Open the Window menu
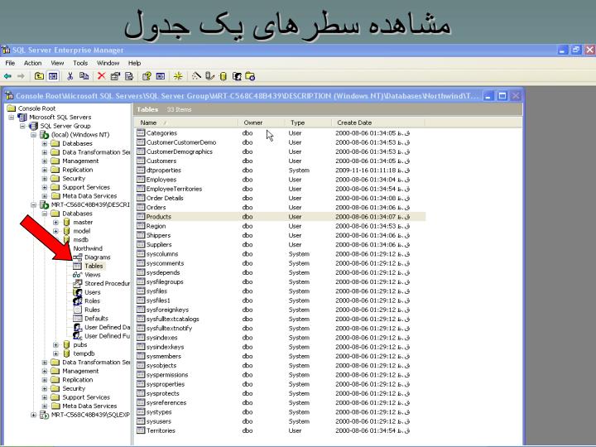Screen dimensions: 596x447 (x=108, y=63)
